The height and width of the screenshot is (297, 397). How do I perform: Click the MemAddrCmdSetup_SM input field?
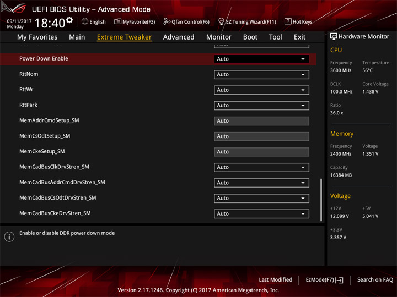(261, 121)
